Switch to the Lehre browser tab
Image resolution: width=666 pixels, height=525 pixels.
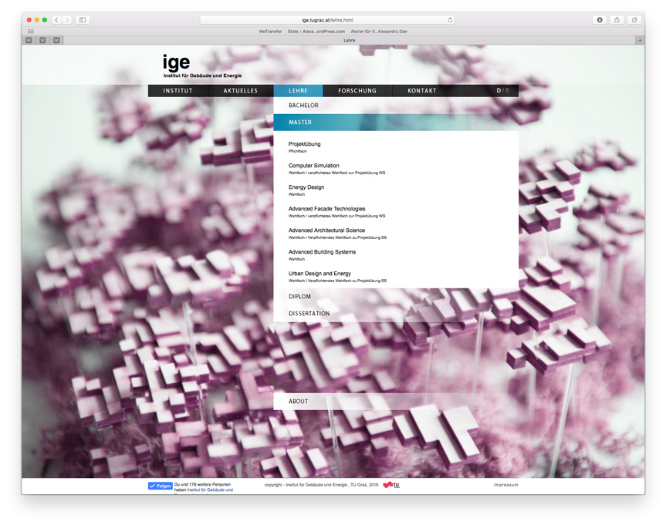coord(349,39)
